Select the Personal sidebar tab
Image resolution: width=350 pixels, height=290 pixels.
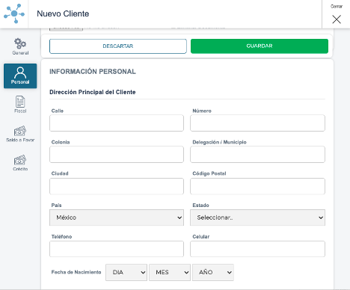point(20,75)
